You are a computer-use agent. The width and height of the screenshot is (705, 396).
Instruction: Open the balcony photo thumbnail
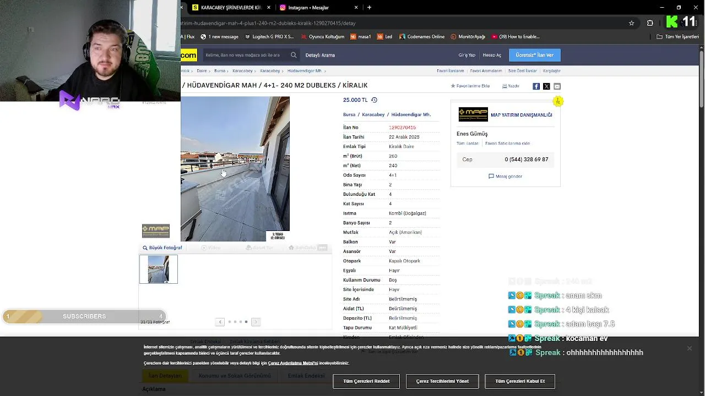point(159,269)
